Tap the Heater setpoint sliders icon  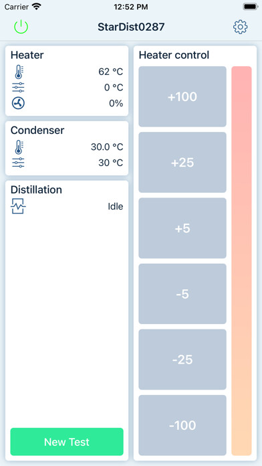(19, 88)
